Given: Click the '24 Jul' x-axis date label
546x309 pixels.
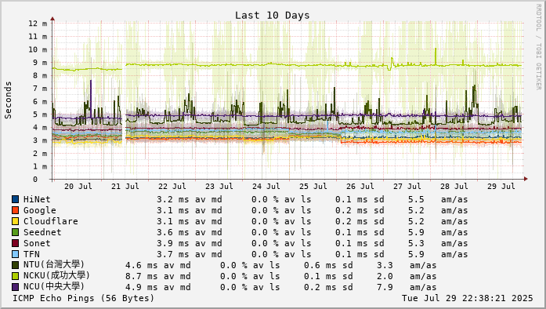Looking at the screenshot, I should (266, 186).
